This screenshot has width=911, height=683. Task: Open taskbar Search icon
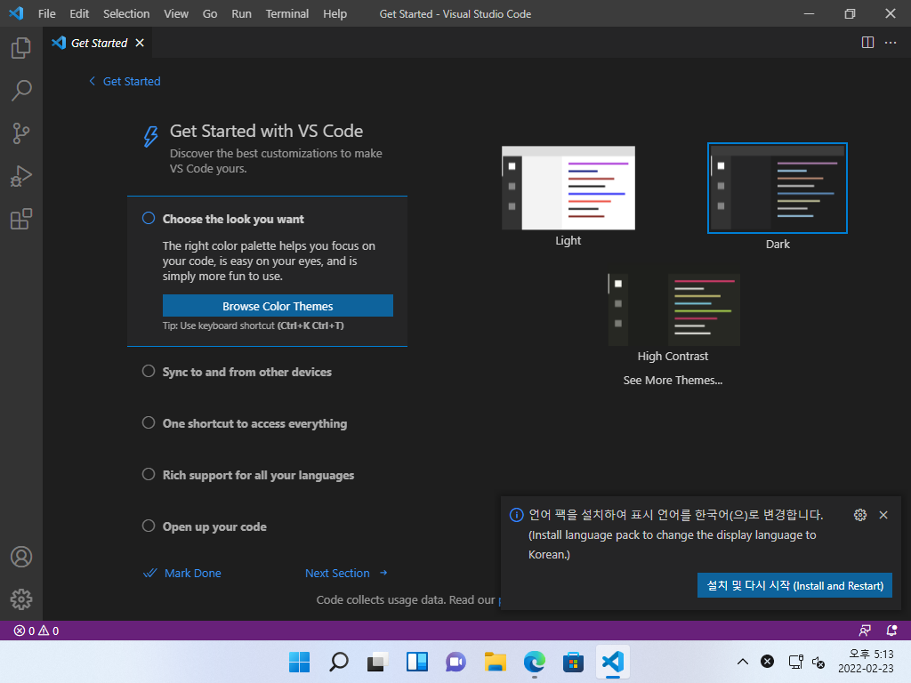(x=339, y=662)
